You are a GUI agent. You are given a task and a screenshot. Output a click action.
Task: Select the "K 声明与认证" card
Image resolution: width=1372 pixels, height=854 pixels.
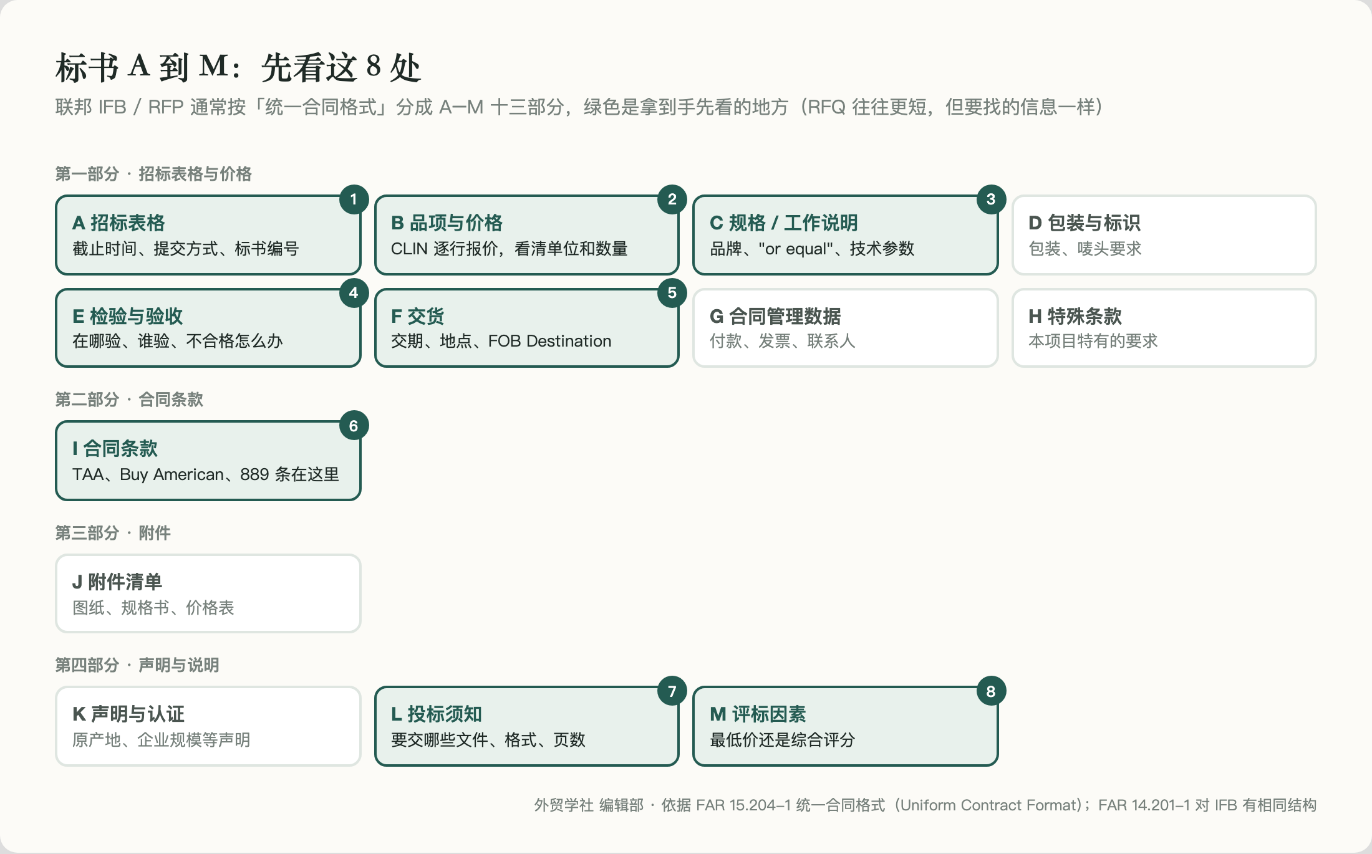[x=208, y=726]
